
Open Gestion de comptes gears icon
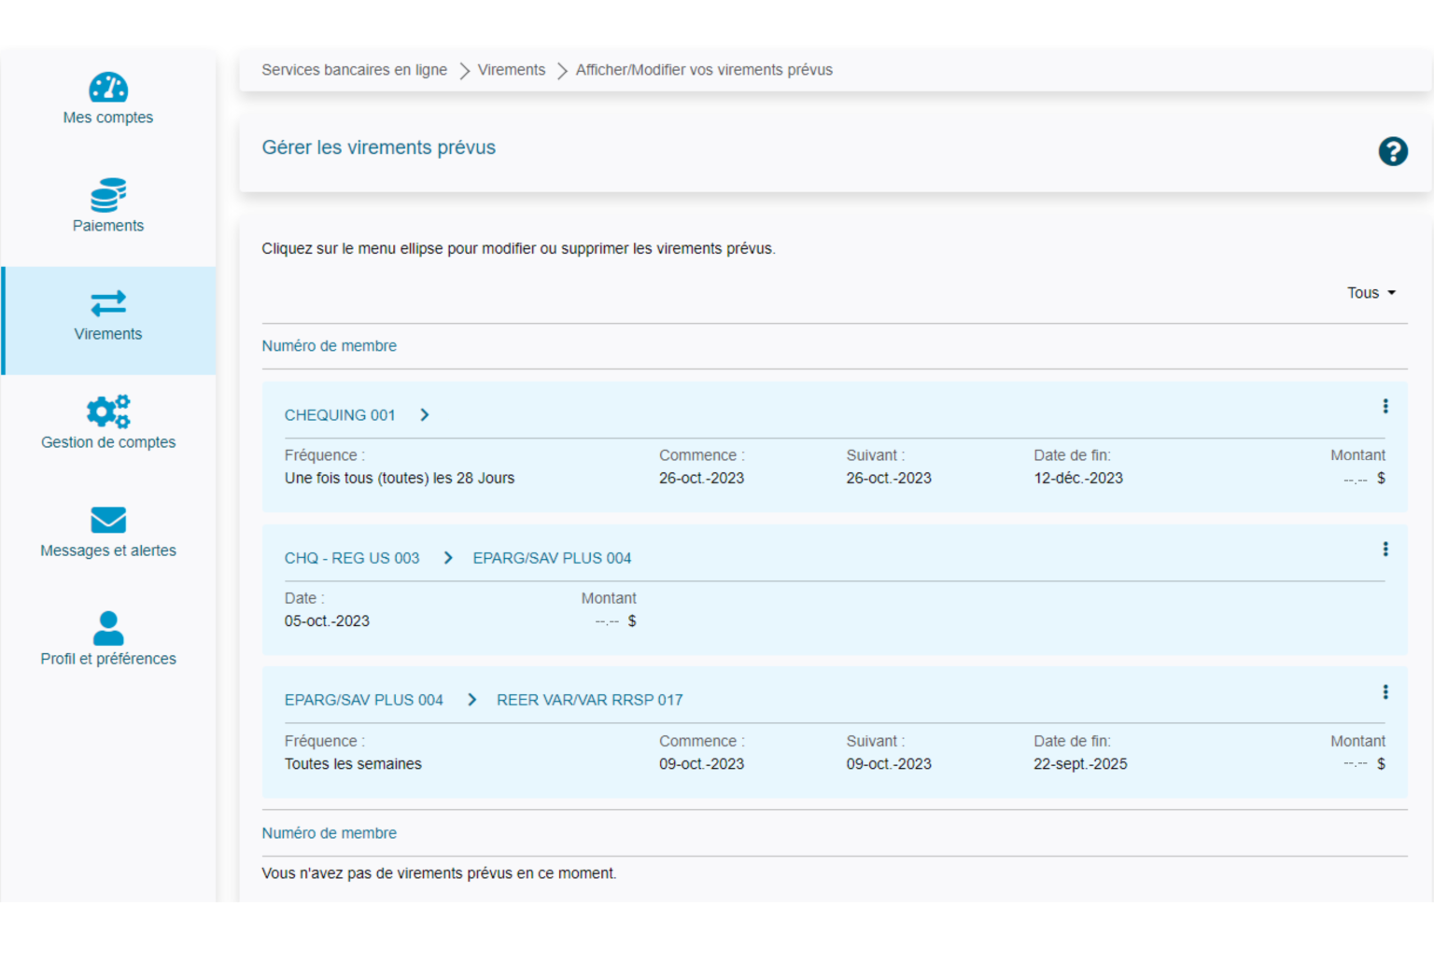(x=108, y=411)
